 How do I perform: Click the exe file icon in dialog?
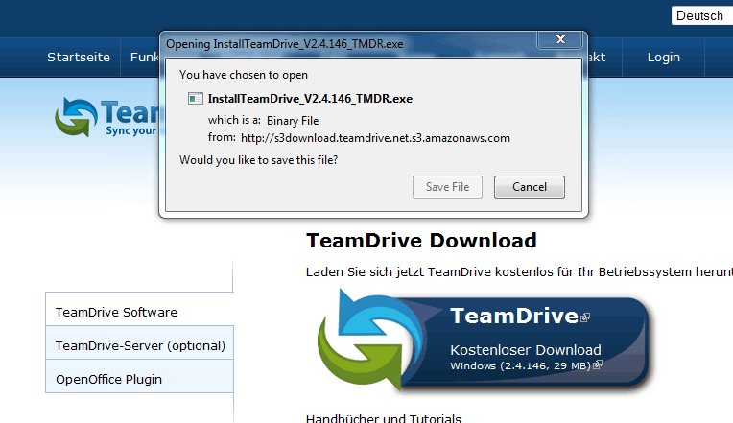click(196, 99)
